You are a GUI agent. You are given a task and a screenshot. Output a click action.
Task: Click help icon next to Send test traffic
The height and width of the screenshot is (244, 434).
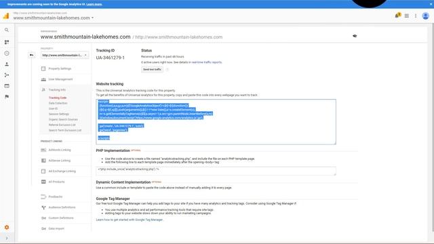coord(167,69)
